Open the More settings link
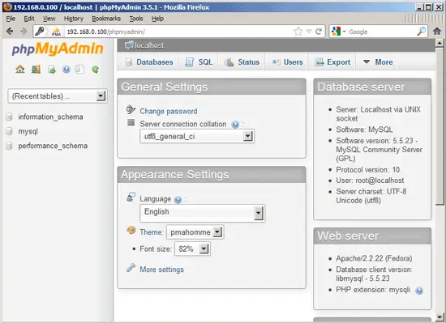This screenshot has height=323, width=446. click(x=161, y=270)
